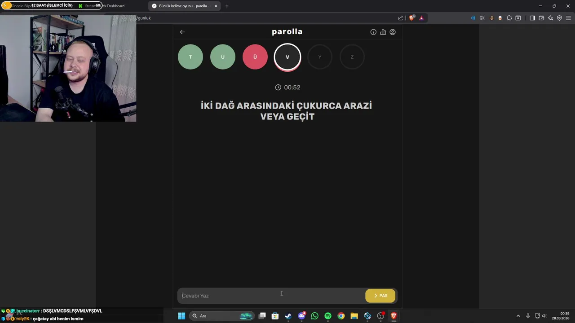Open Microsoft Store from taskbar
Image resolution: width=575 pixels, height=323 pixels.
[x=275, y=316]
